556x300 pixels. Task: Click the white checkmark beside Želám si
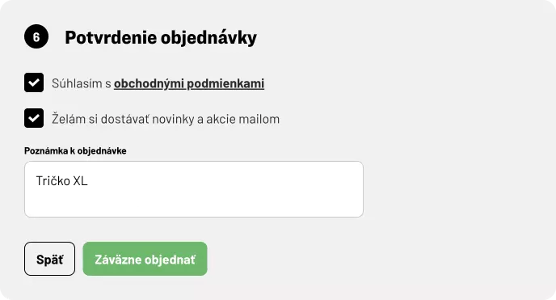point(34,118)
